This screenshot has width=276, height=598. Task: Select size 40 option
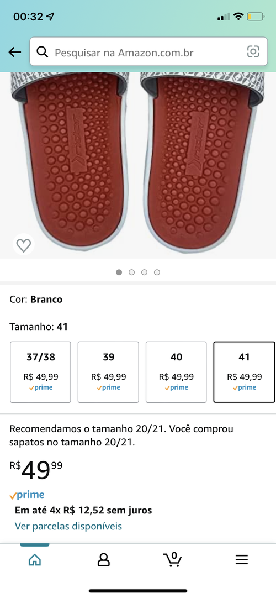coord(176,372)
